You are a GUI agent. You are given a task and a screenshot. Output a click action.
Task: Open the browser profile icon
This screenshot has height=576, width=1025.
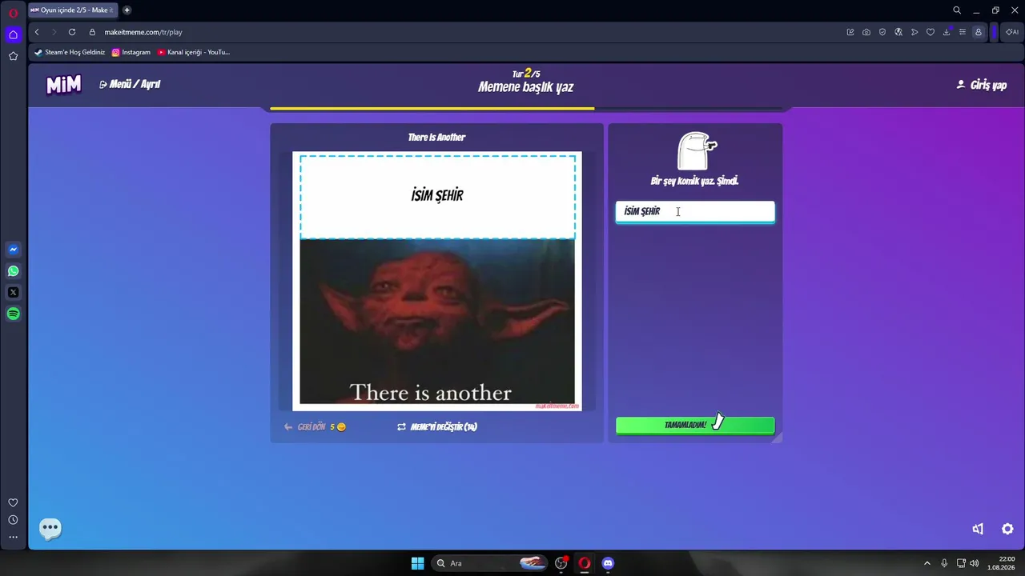click(979, 32)
